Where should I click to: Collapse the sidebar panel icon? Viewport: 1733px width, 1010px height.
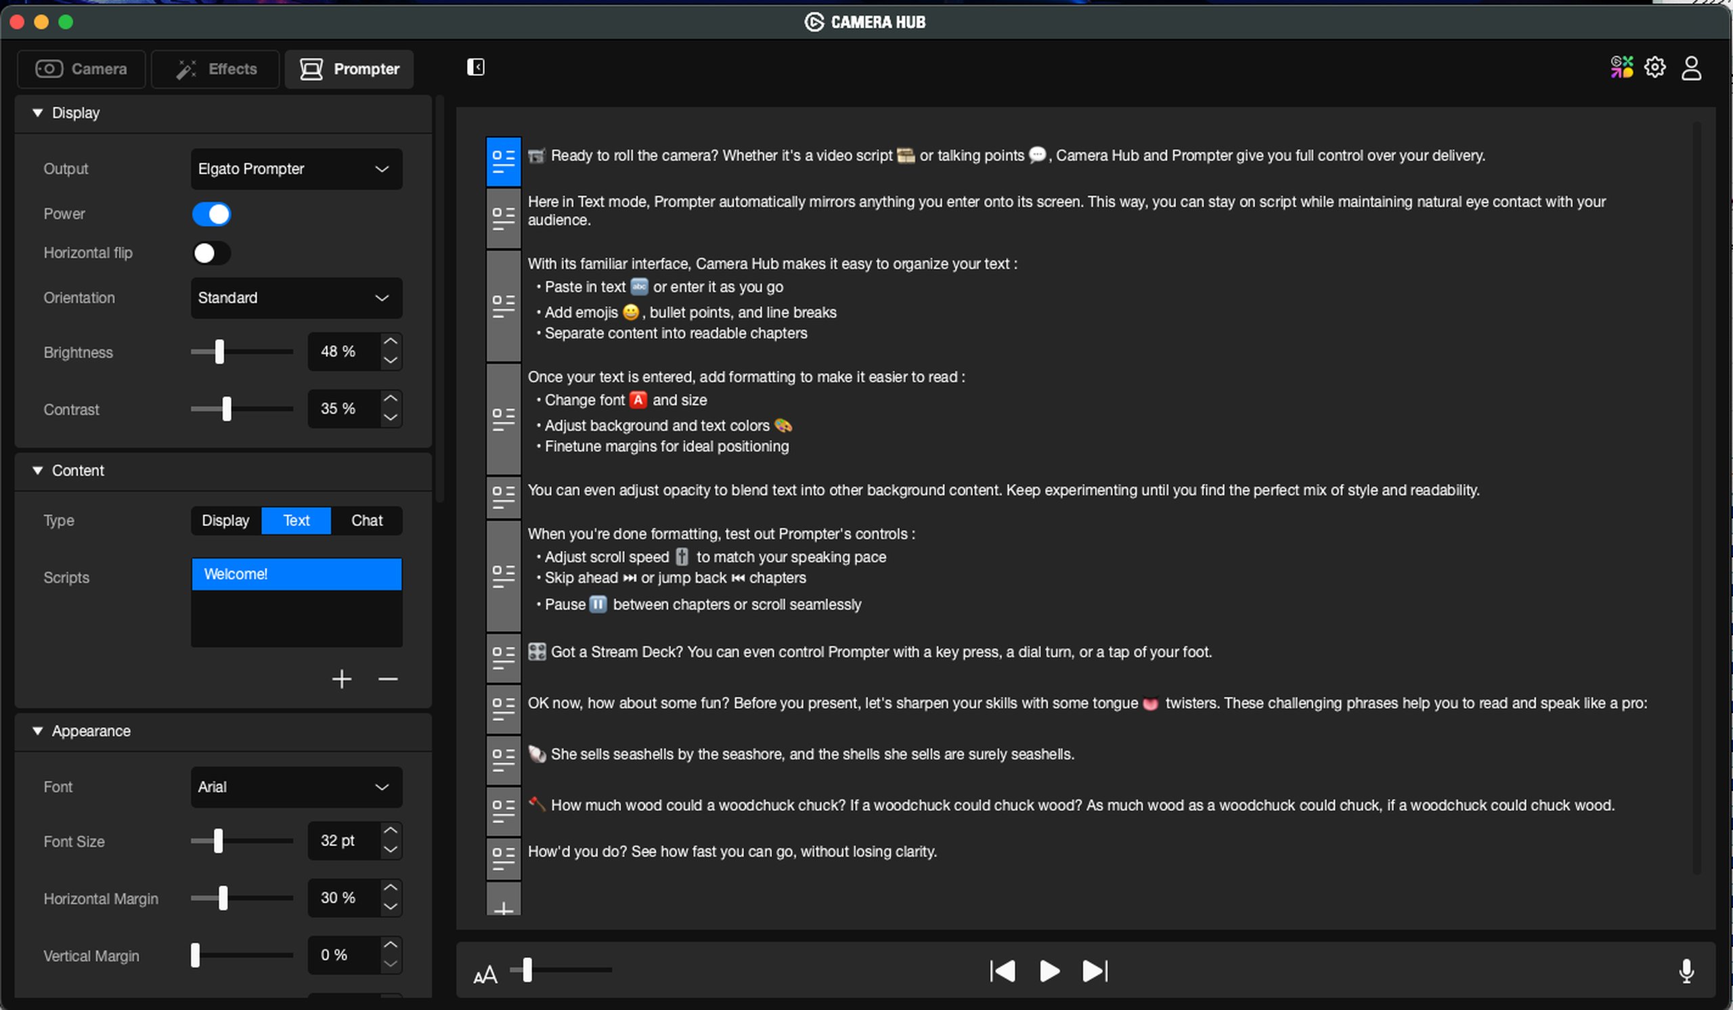475,68
